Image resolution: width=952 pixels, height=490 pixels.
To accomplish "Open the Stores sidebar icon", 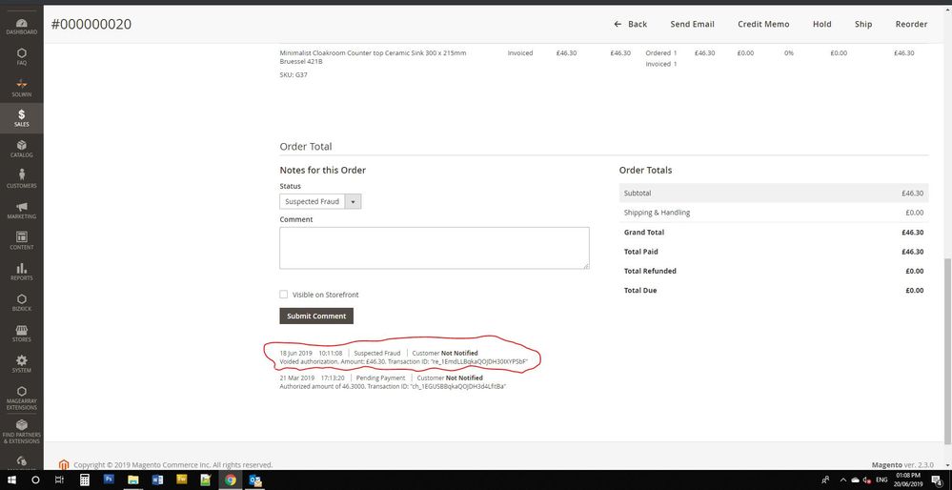I will pyautogui.click(x=21, y=333).
